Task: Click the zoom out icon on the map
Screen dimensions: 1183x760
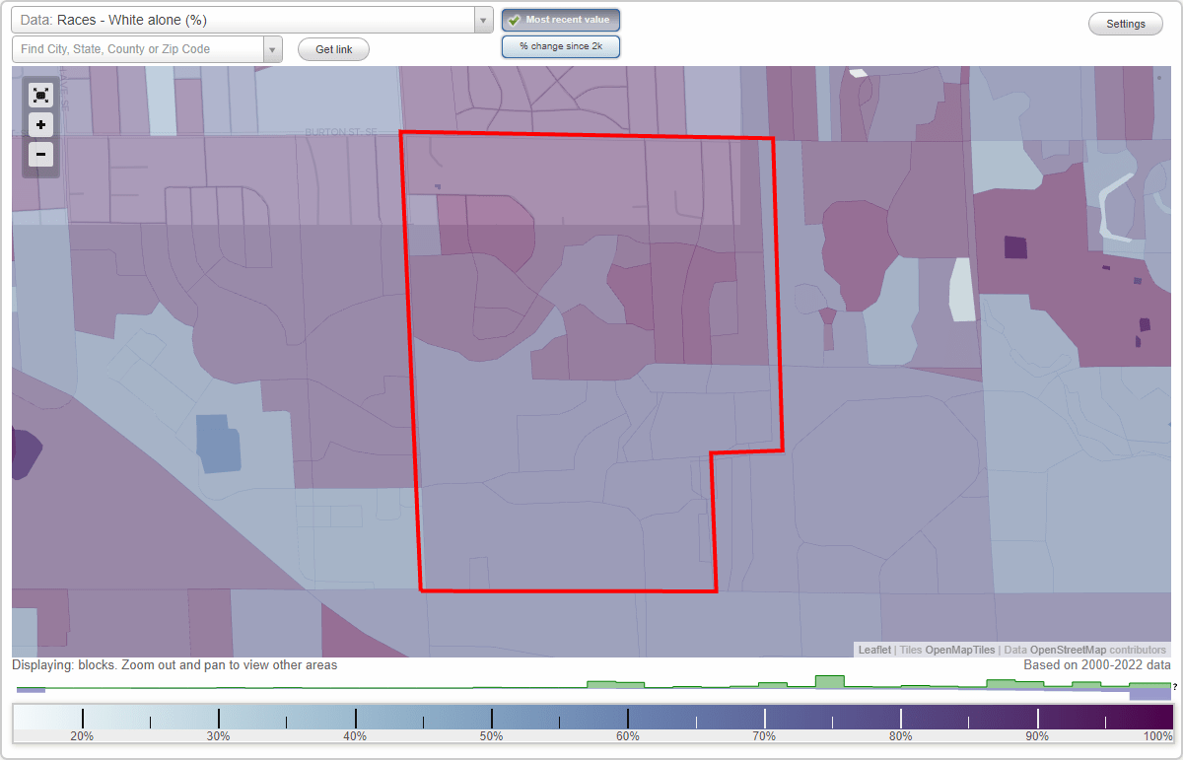Action: pyautogui.click(x=40, y=155)
